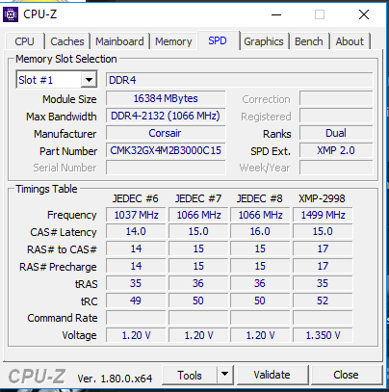This screenshot has width=389, height=392.
Task: Click the 1037 MHz frequency cell
Action: pyautogui.click(x=136, y=215)
